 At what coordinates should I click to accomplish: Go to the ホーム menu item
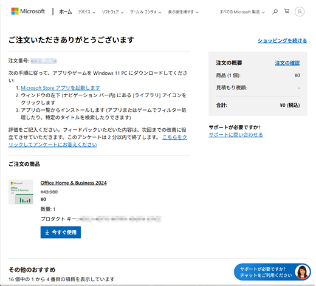(x=66, y=12)
